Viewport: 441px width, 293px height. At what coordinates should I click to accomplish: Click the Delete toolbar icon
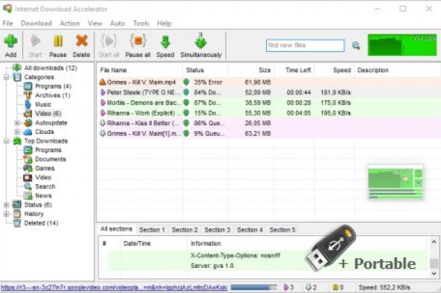(81, 45)
